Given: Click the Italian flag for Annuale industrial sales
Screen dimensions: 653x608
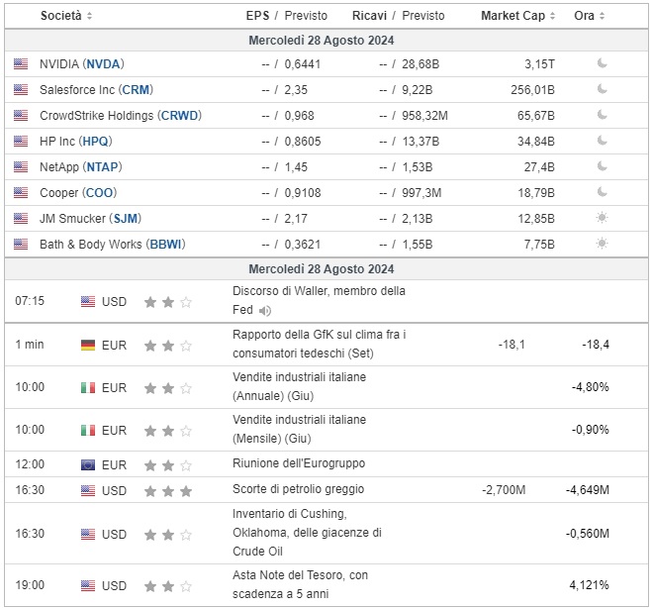Looking at the screenshot, I should [88, 388].
